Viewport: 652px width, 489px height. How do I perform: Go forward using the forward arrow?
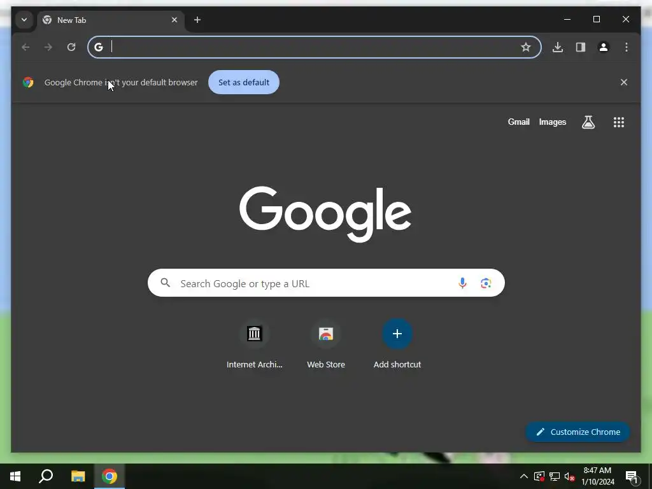point(48,47)
